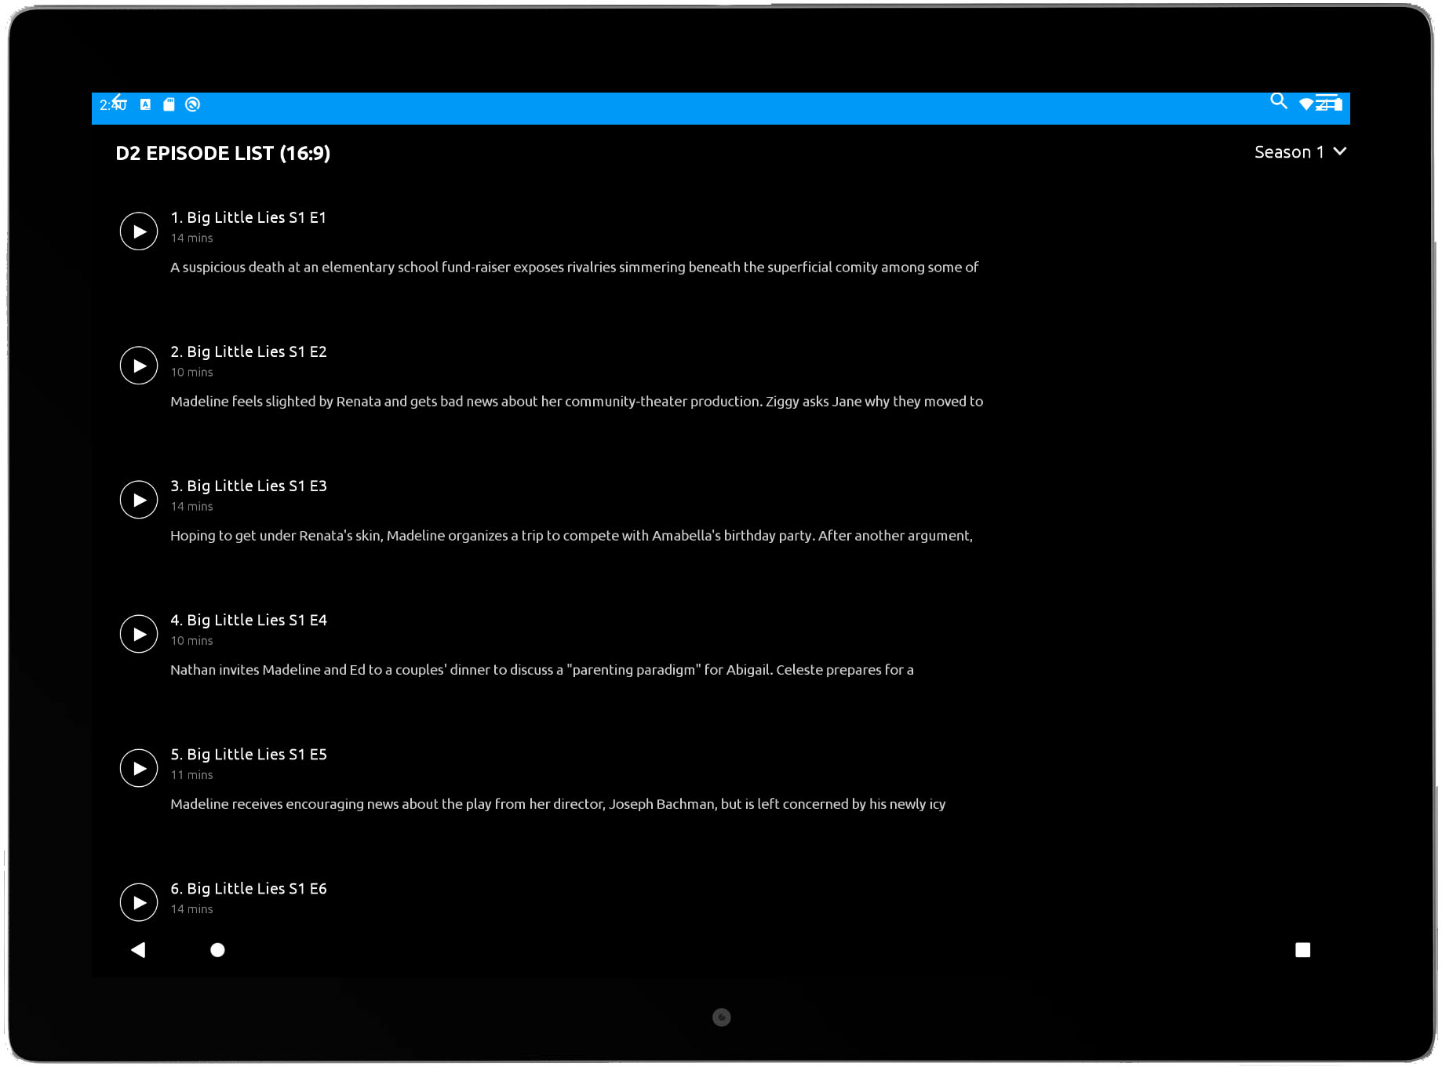Image resolution: width=1442 pixels, height=1074 pixels.
Task: Click the '10 mins' duration of episode 2
Action: [191, 373]
